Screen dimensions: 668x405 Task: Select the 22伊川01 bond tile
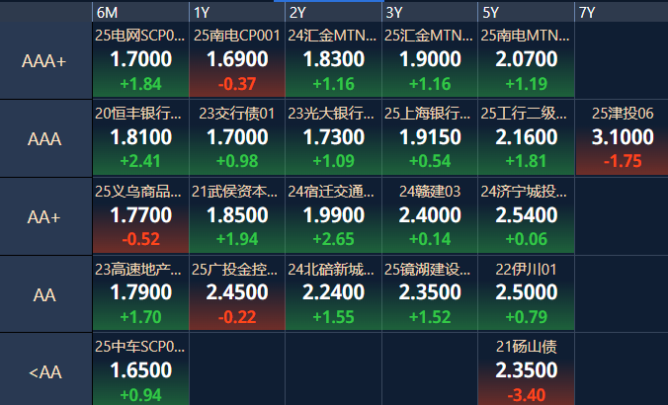pyautogui.click(x=526, y=293)
